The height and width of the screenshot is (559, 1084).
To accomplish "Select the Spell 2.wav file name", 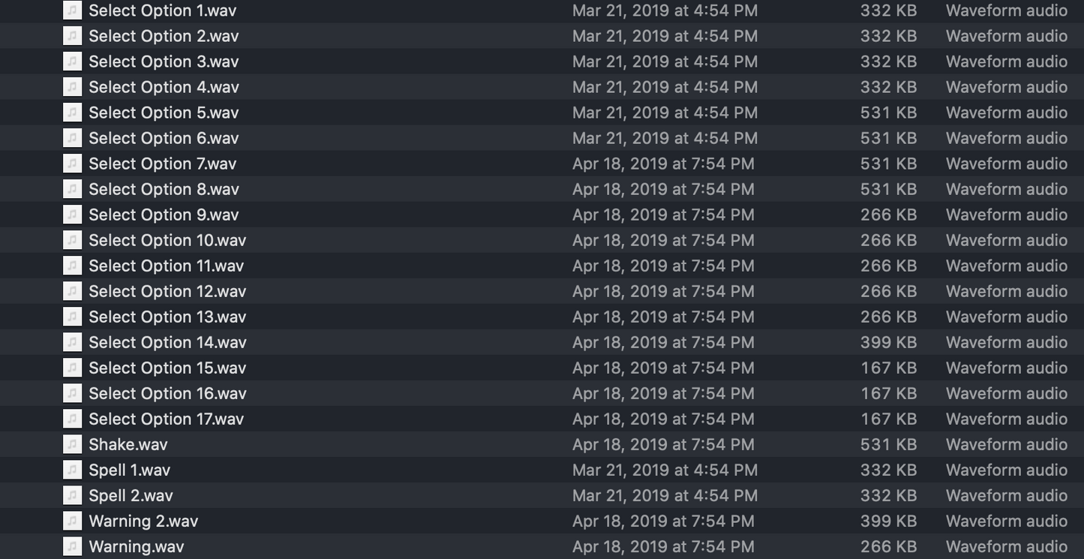I will pos(131,495).
